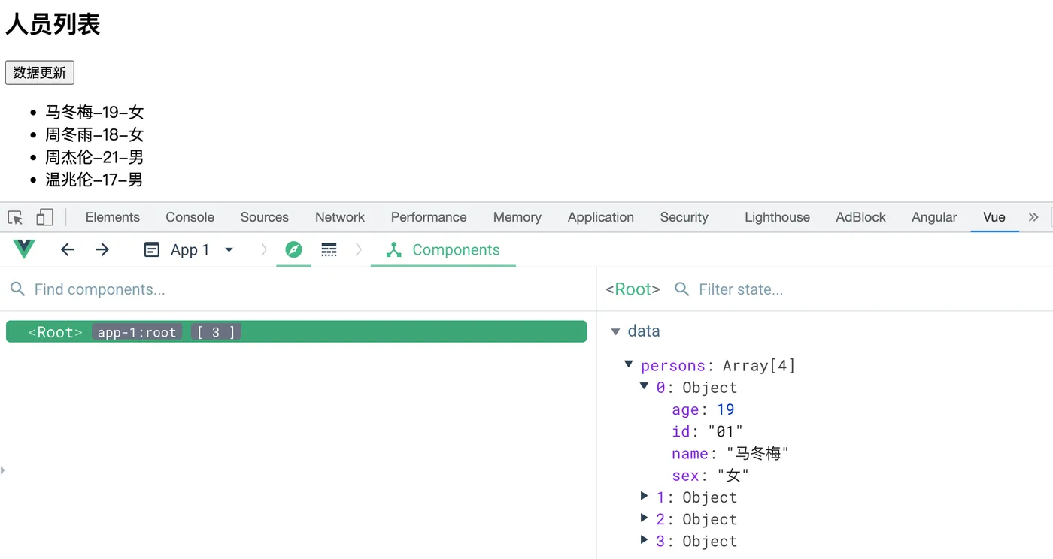
Task: Toggle the device toolbar icon
Action: coord(44,217)
